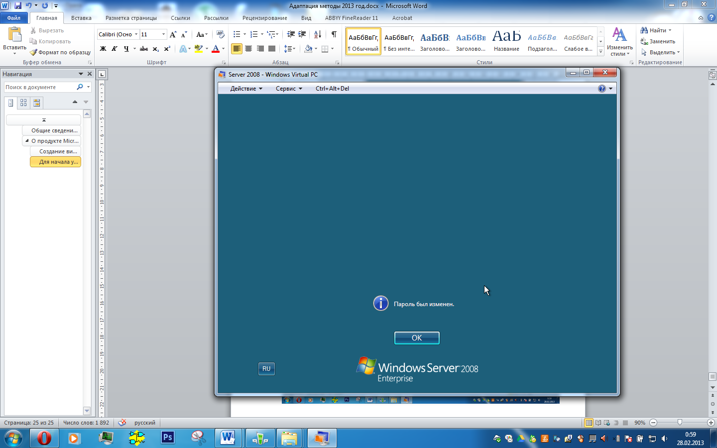Center align text

point(248,49)
